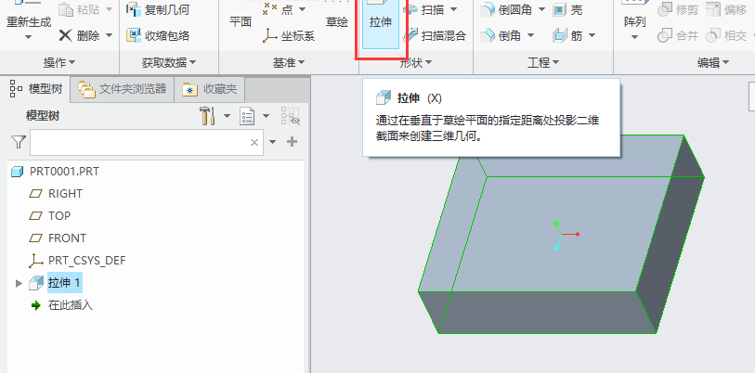Open the 重新生成 dropdown arrow
755x373 pixels.
point(29,37)
